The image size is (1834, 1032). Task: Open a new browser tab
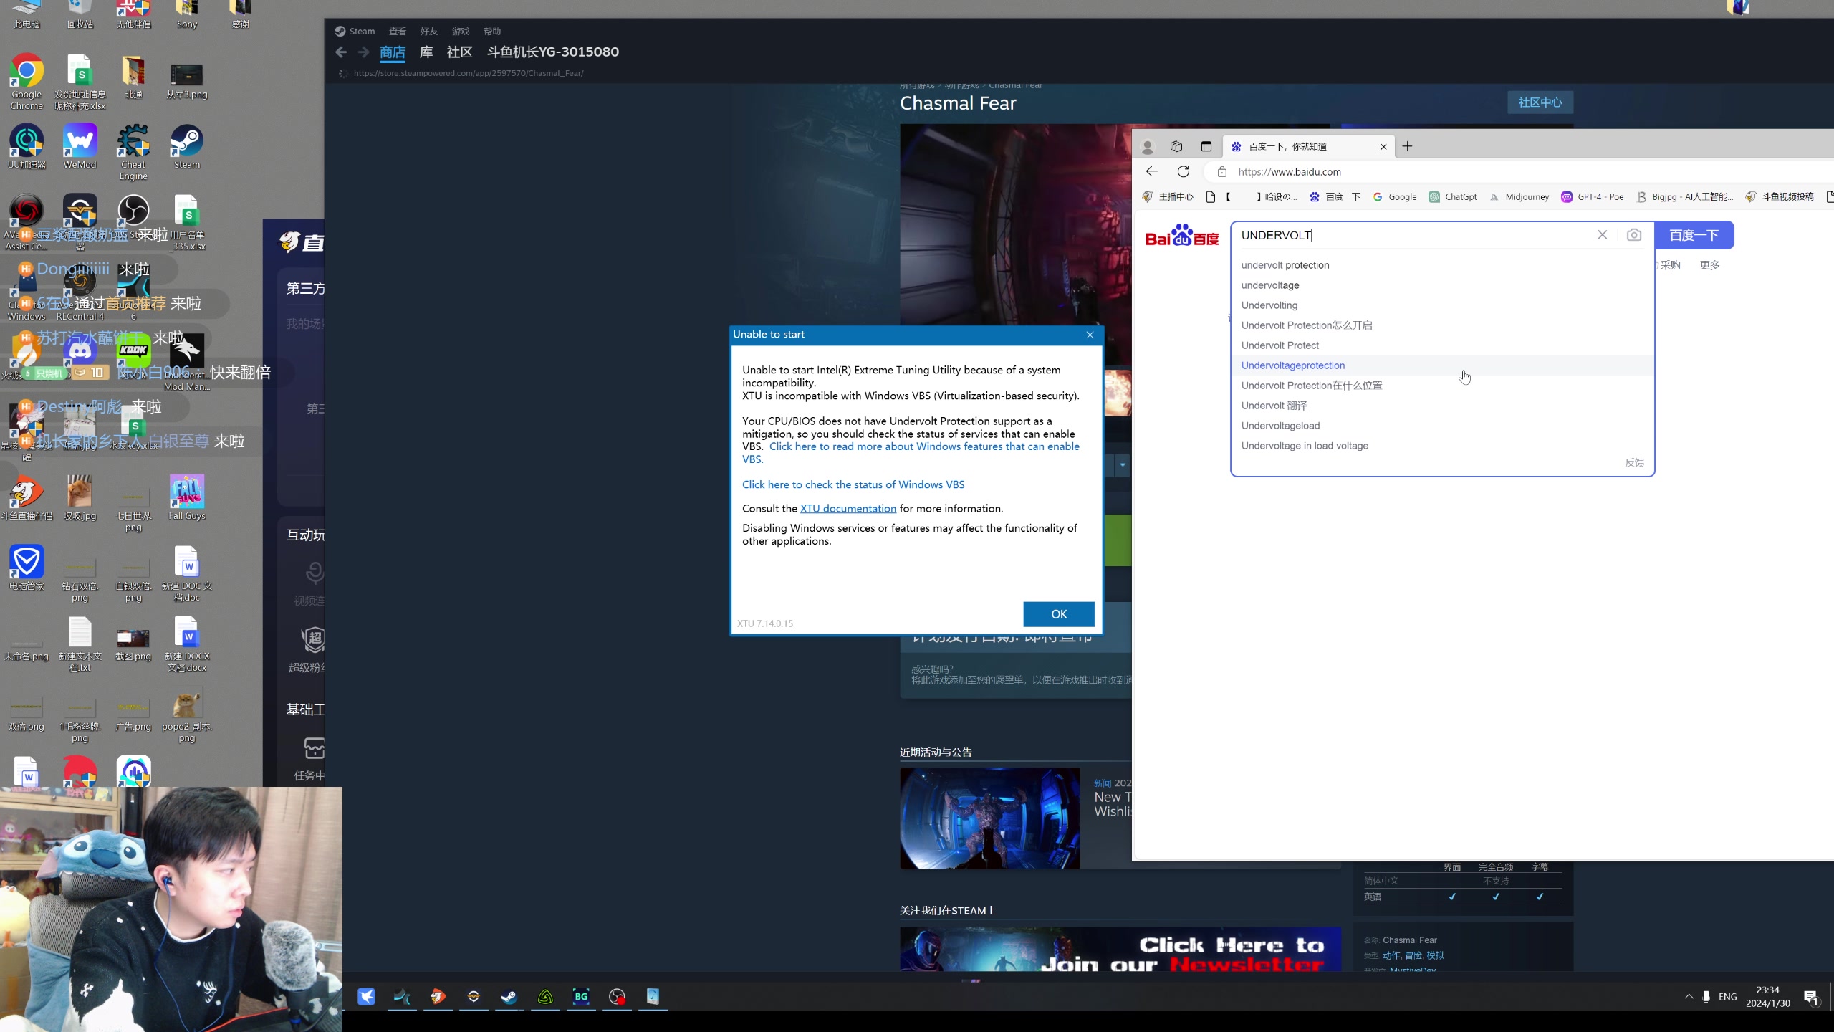coord(1407,146)
